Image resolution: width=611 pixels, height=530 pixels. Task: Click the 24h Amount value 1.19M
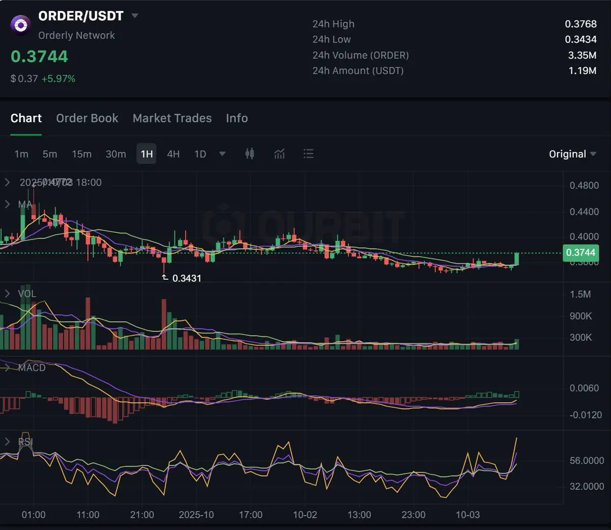(582, 70)
